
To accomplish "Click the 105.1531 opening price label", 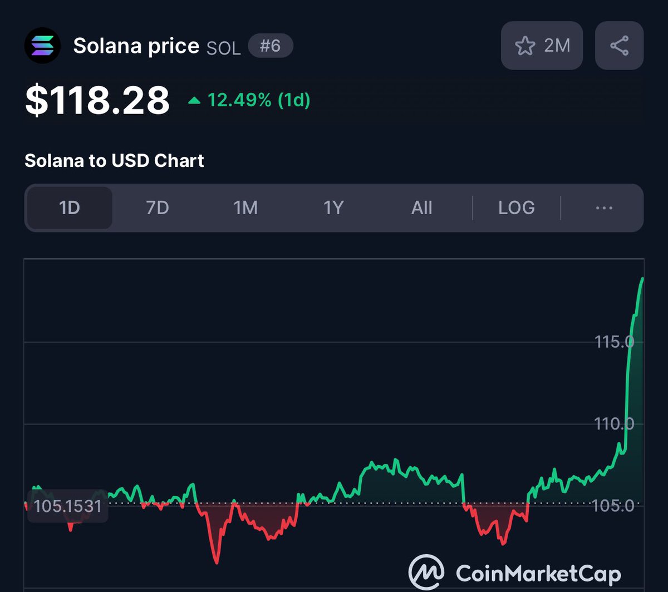I will coord(68,506).
